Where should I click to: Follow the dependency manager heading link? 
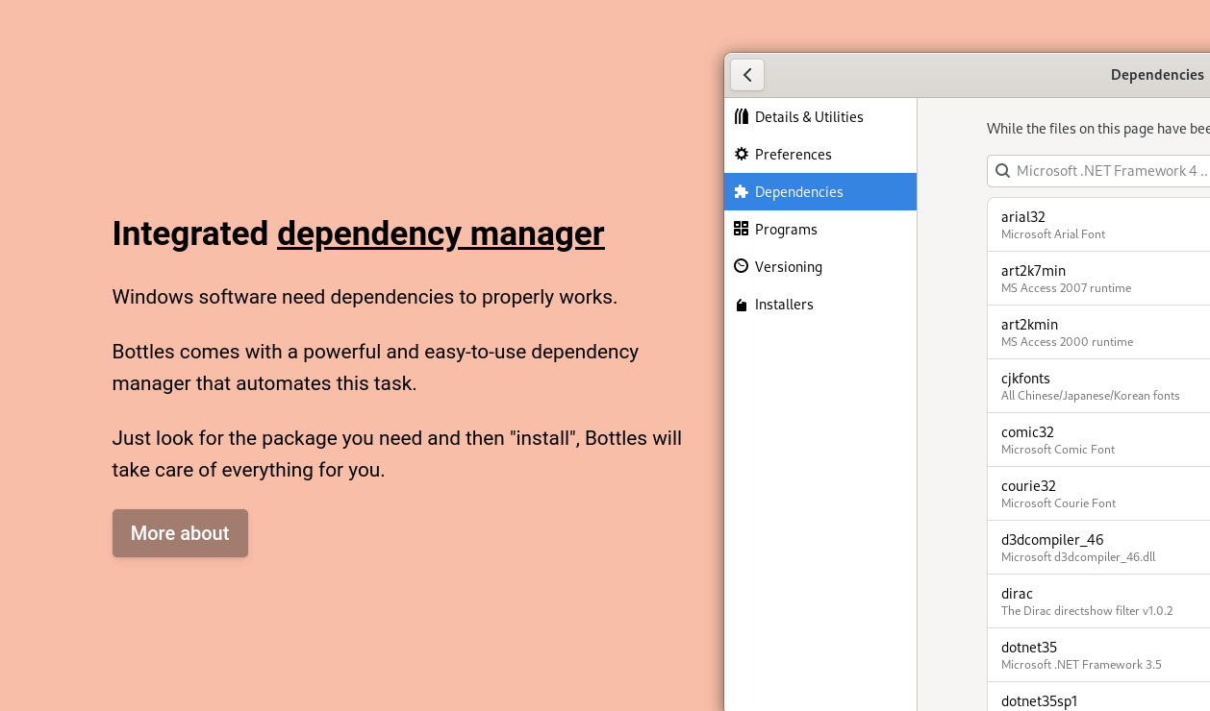(x=441, y=233)
